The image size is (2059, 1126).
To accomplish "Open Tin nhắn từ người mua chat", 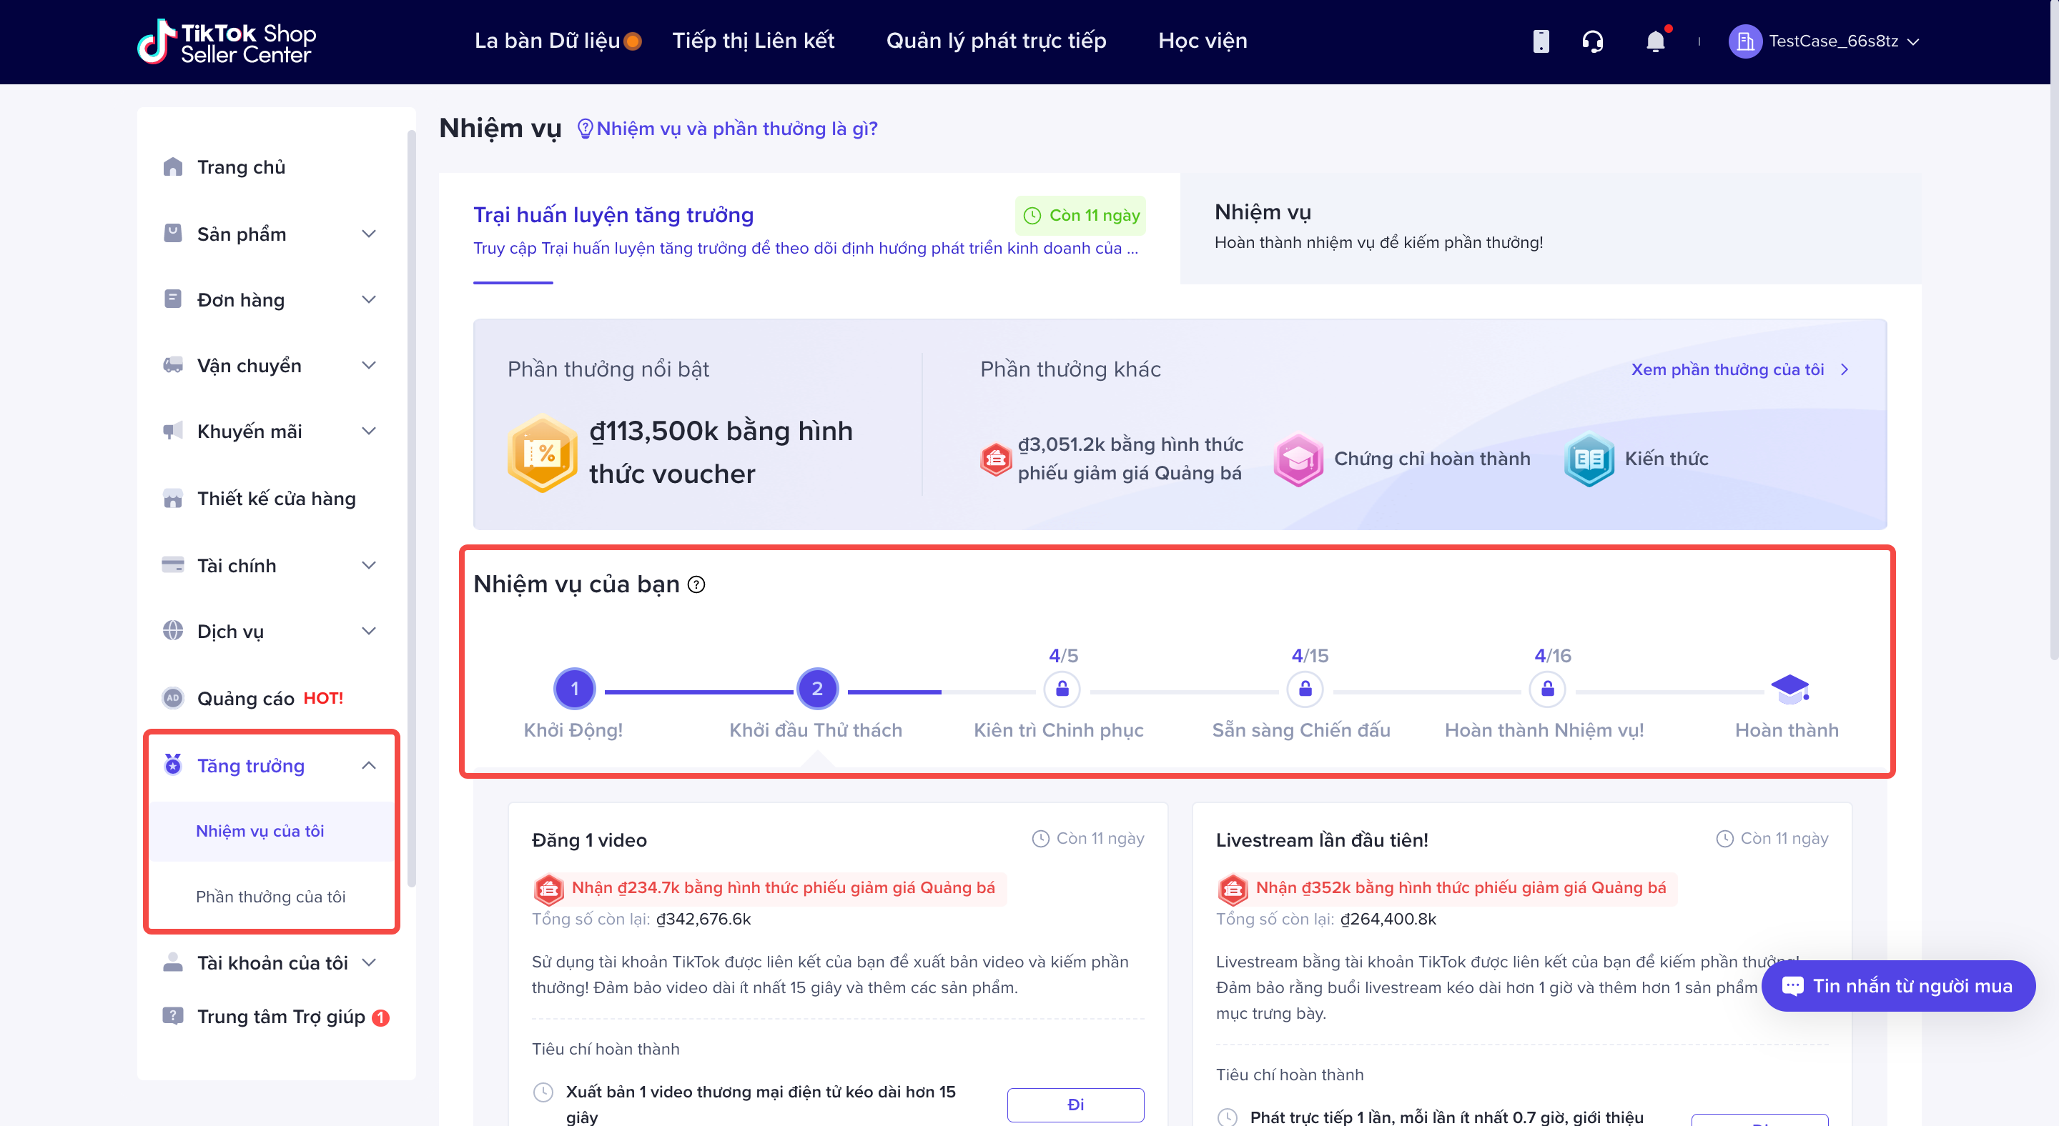I will 1897,985.
